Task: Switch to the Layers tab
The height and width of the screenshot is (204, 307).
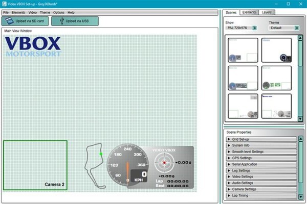Action: pyautogui.click(x=267, y=12)
